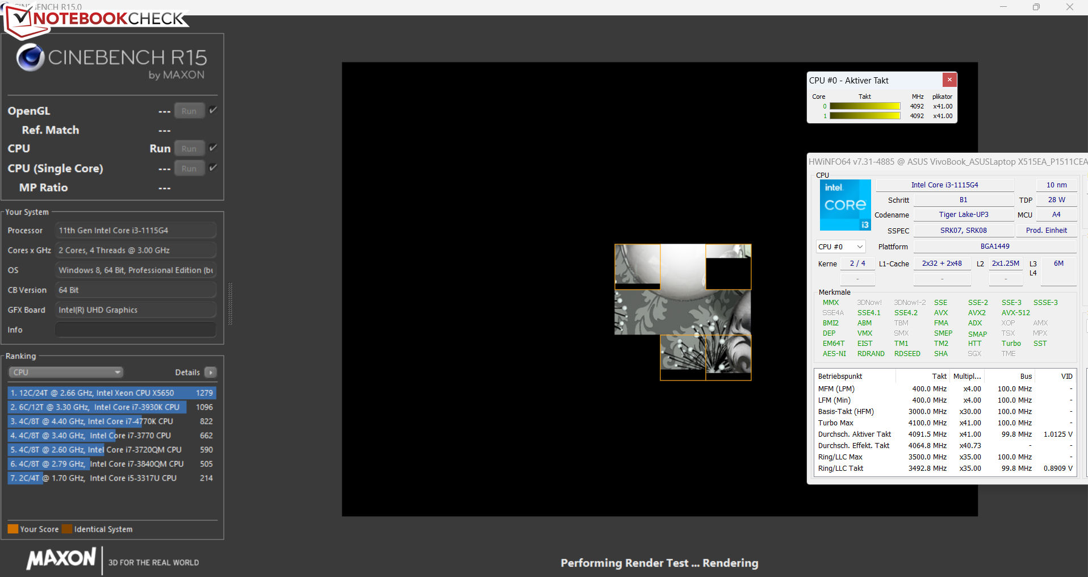Image resolution: width=1088 pixels, height=577 pixels.
Task: Click the MAXON logo at bottom left
Action: 61,559
